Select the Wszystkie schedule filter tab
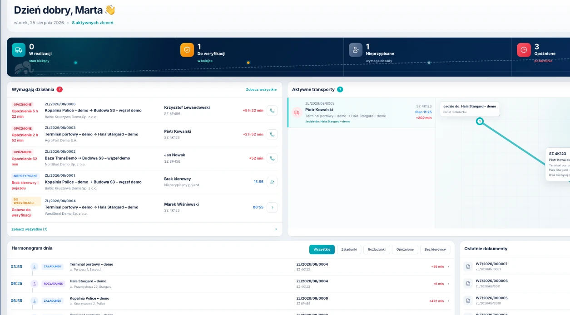This screenshot has height=315, width=570. 322,249
